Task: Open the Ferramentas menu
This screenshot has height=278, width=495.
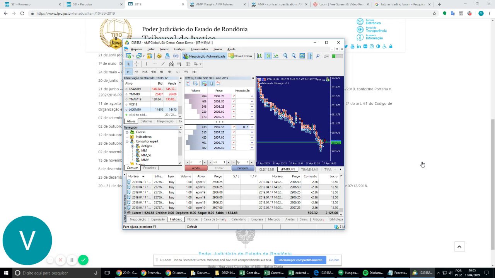Action: tap(200, 49)
